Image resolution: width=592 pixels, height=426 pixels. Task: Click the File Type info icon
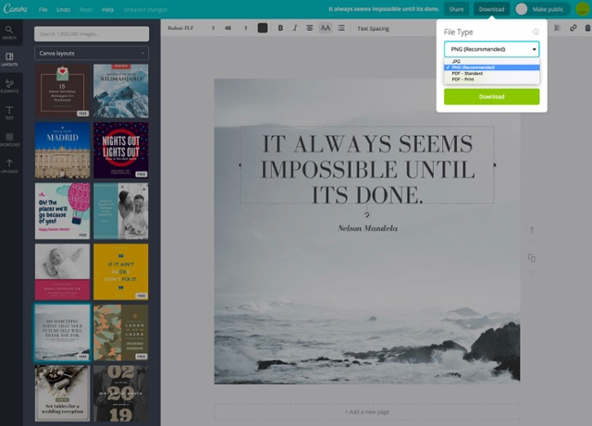536,32
